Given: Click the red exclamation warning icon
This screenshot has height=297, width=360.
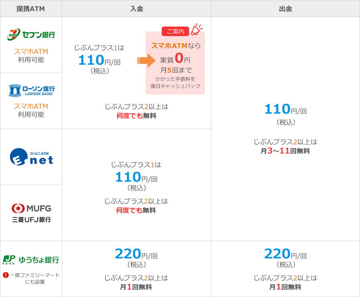Looking at the screenshot, I should point(6,275).
